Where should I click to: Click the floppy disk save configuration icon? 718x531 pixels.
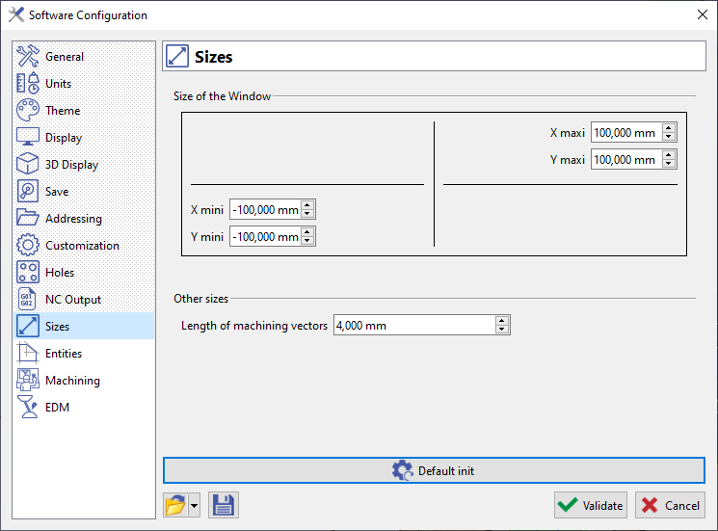tap(224, 505)
